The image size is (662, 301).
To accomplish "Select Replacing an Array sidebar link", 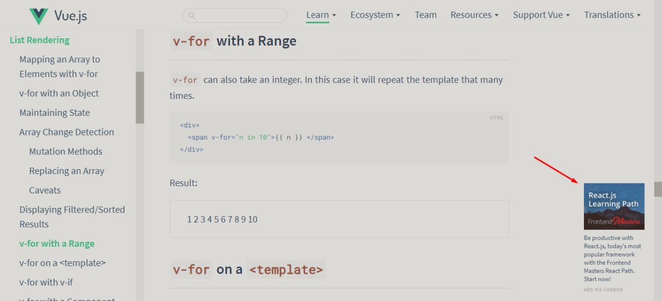I will pyautogui.click(x=67, y=171).
